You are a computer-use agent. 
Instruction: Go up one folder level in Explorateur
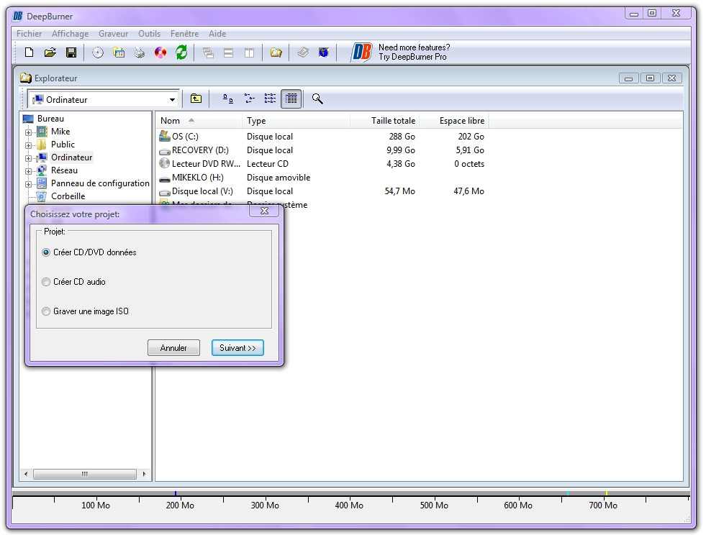click(x=196, y=99)
